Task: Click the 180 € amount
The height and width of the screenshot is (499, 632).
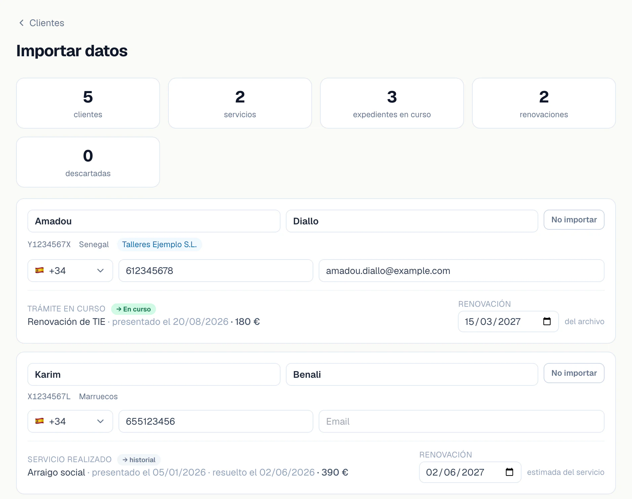Action: pyautogui.click(x=247, y=322)
